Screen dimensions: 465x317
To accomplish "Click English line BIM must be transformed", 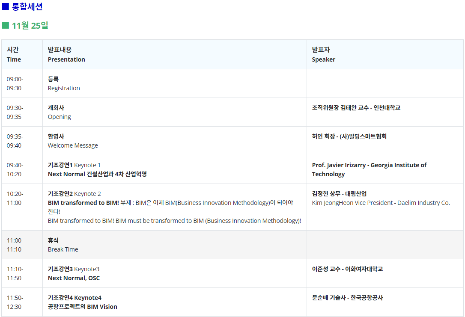I will pyautogui.click(x=174, y=221).
